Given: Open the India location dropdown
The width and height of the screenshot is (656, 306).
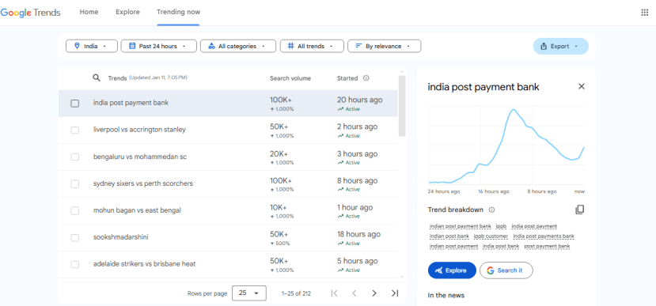Looking at the screenshot, I should click(x=92, y=47).
